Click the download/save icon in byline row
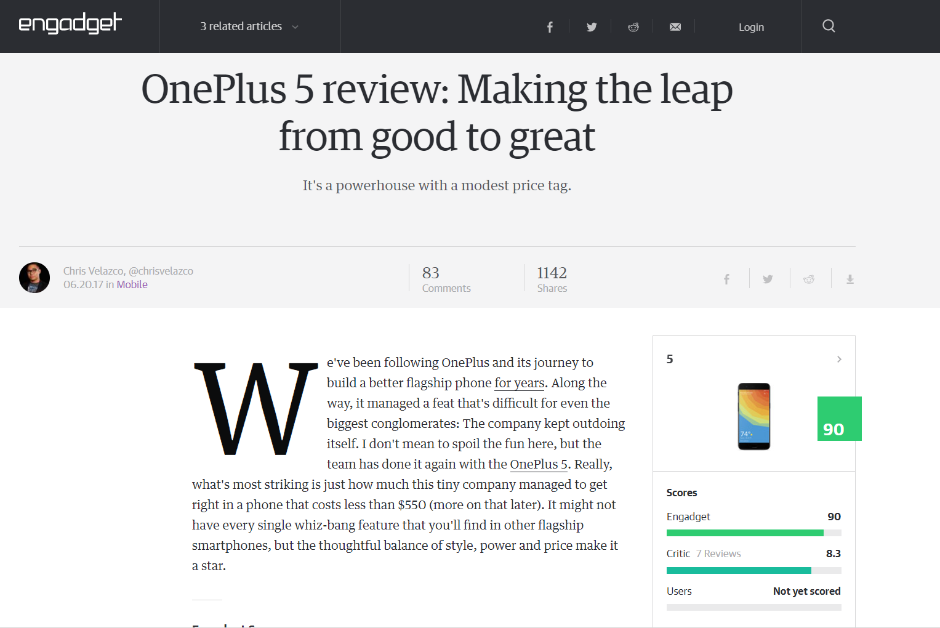940x628 pixels. click(850, 280)
